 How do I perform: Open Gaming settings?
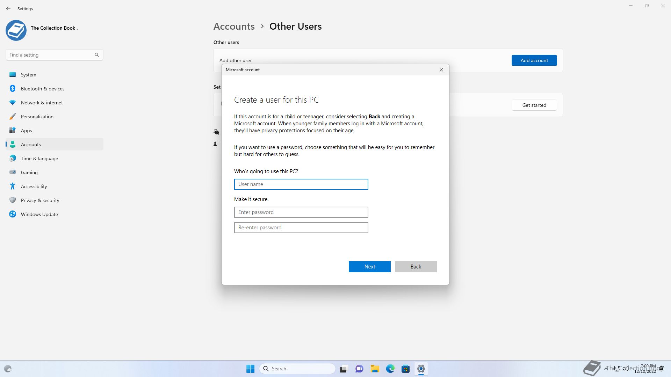point(55,172)
